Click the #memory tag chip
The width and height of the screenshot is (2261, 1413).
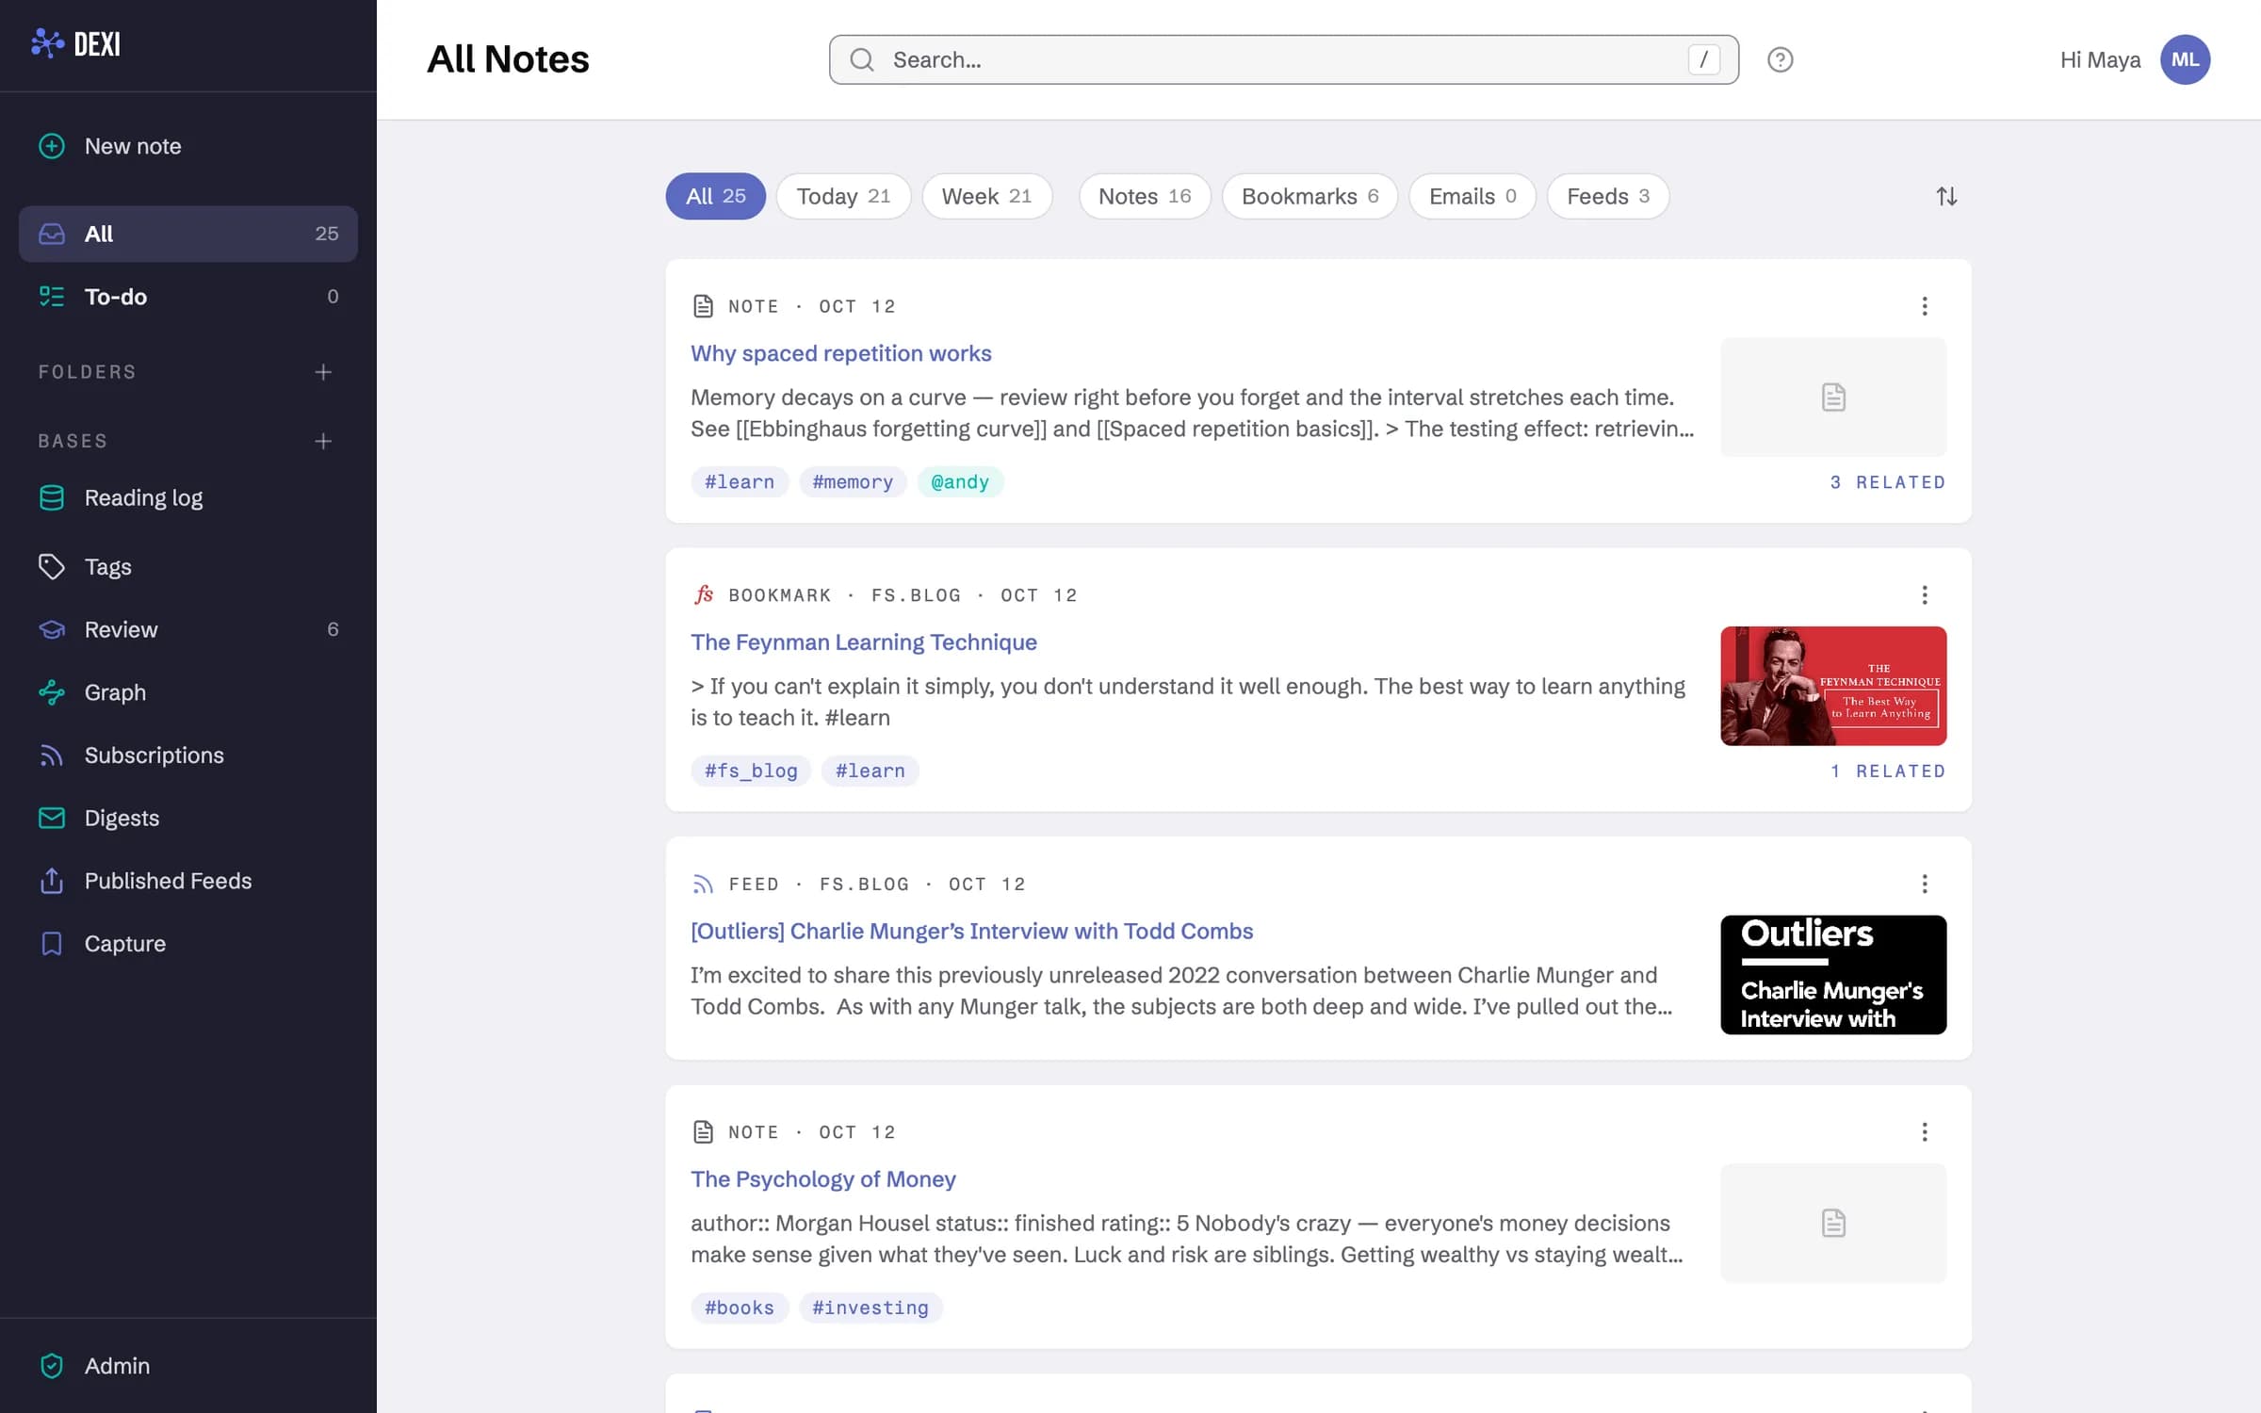pyautogui.click(x=853, y=481)
